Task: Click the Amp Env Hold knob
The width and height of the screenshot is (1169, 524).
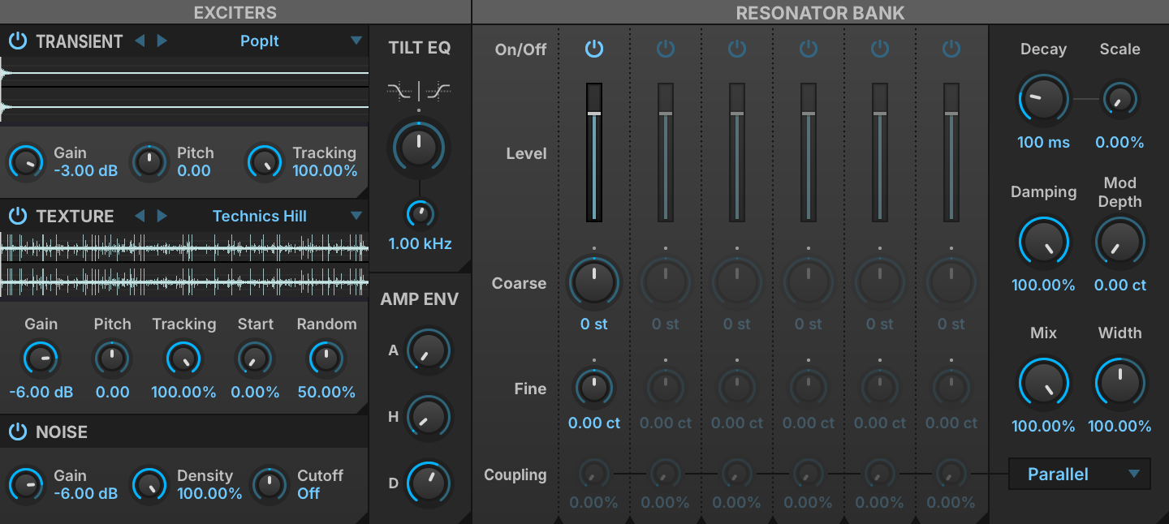Action: pos(428,417)
